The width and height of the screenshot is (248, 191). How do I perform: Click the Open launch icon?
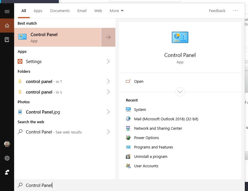[128, 81]
